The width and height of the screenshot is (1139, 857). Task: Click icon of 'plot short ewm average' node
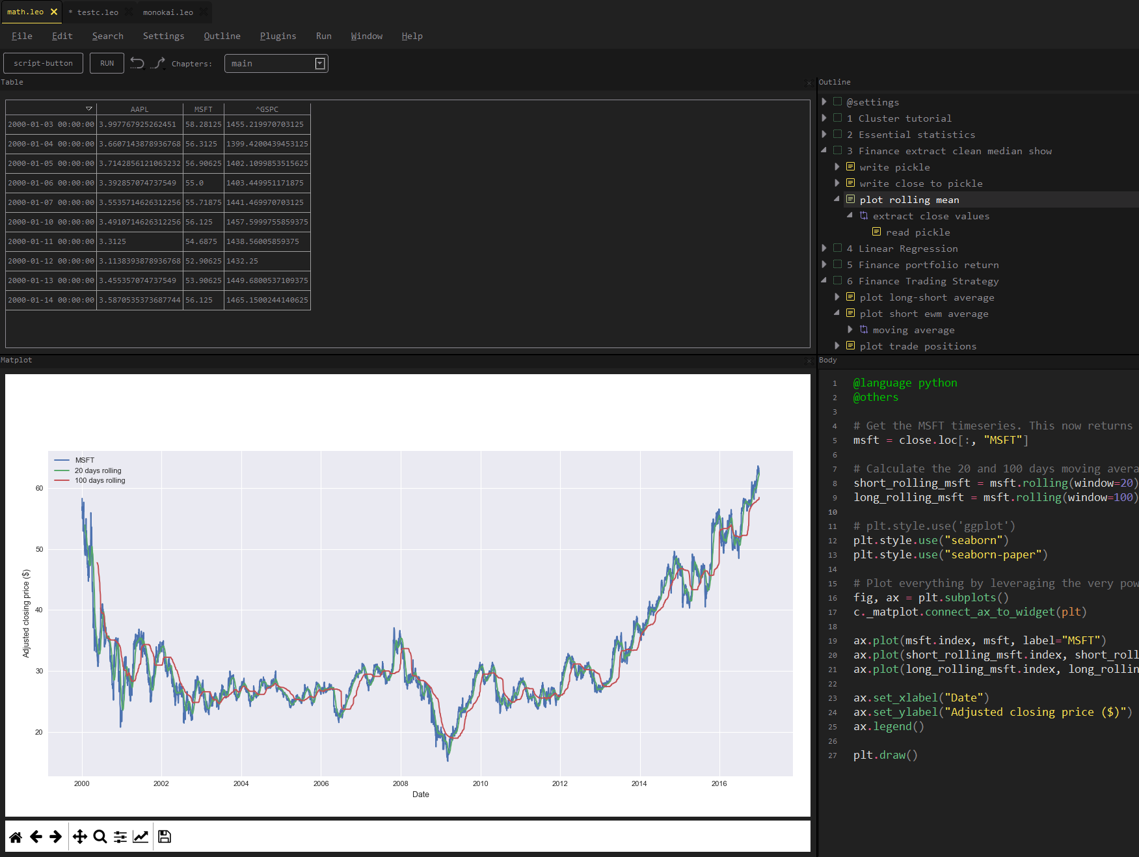tap(850, 313)
